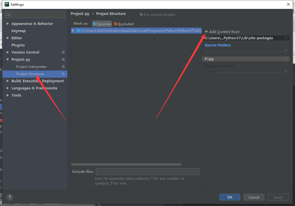295x206 pixels.
Task: Expand Appearance & Behavior section
Action: 8,24
